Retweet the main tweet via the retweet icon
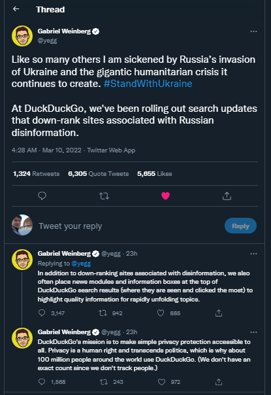271x395 pixels. (104, 196)
